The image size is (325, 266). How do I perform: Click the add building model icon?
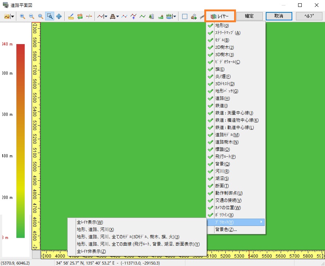point(194,16)
